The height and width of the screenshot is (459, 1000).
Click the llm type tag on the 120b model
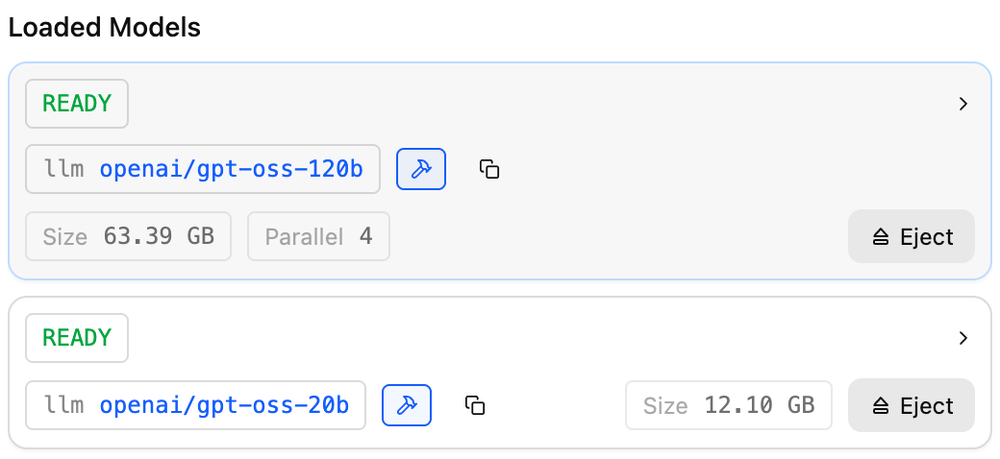[x=63, y=170]
